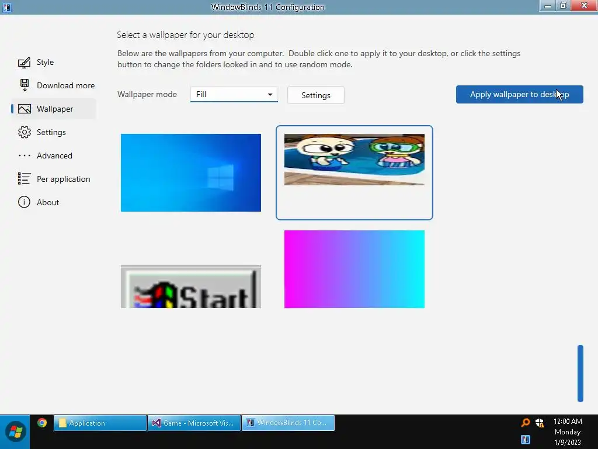Click the orange search tray icon
Image resolution: width=598 pixels, height=449 pixels.
pyautogui.click(x=526, y=422)
